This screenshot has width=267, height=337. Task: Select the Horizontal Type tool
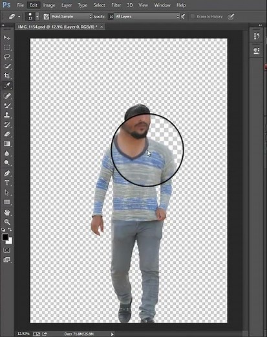6,183
